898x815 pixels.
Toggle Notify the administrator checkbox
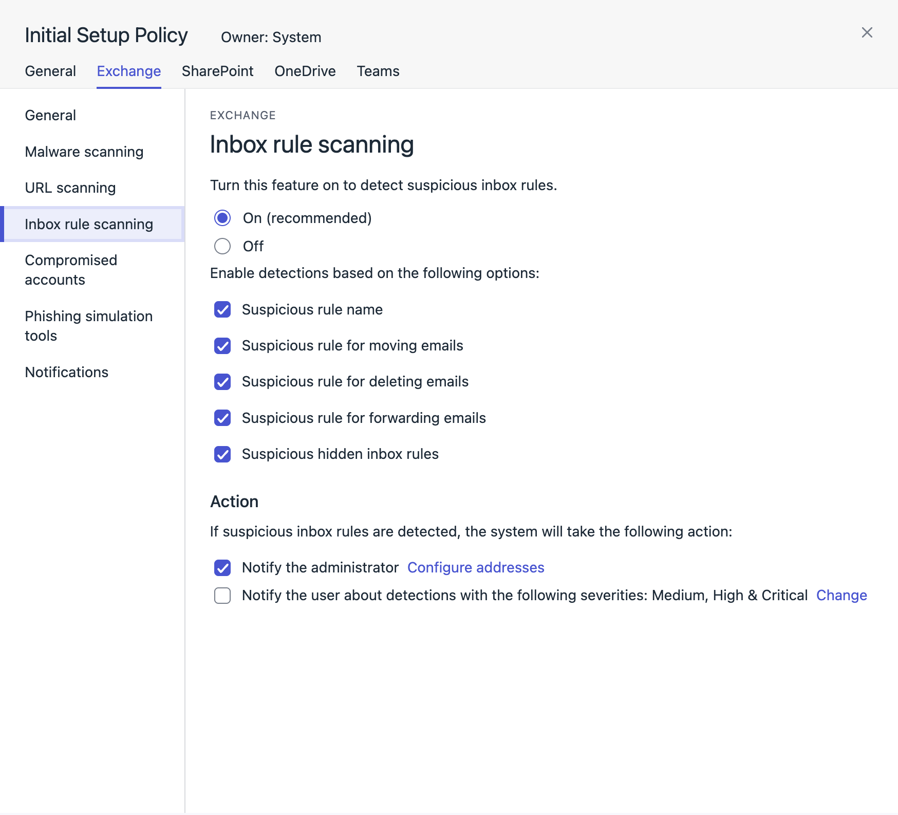click(x=222, y=568)
